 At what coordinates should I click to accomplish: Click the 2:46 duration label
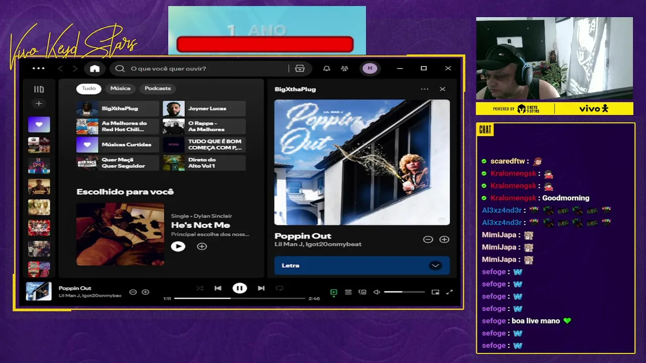click(x=314, y=298)
